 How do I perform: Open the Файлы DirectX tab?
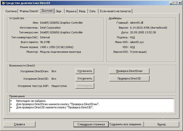29,11
